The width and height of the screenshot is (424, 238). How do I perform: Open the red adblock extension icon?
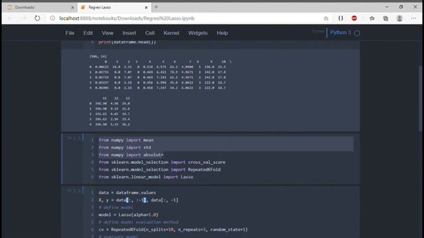354,18
